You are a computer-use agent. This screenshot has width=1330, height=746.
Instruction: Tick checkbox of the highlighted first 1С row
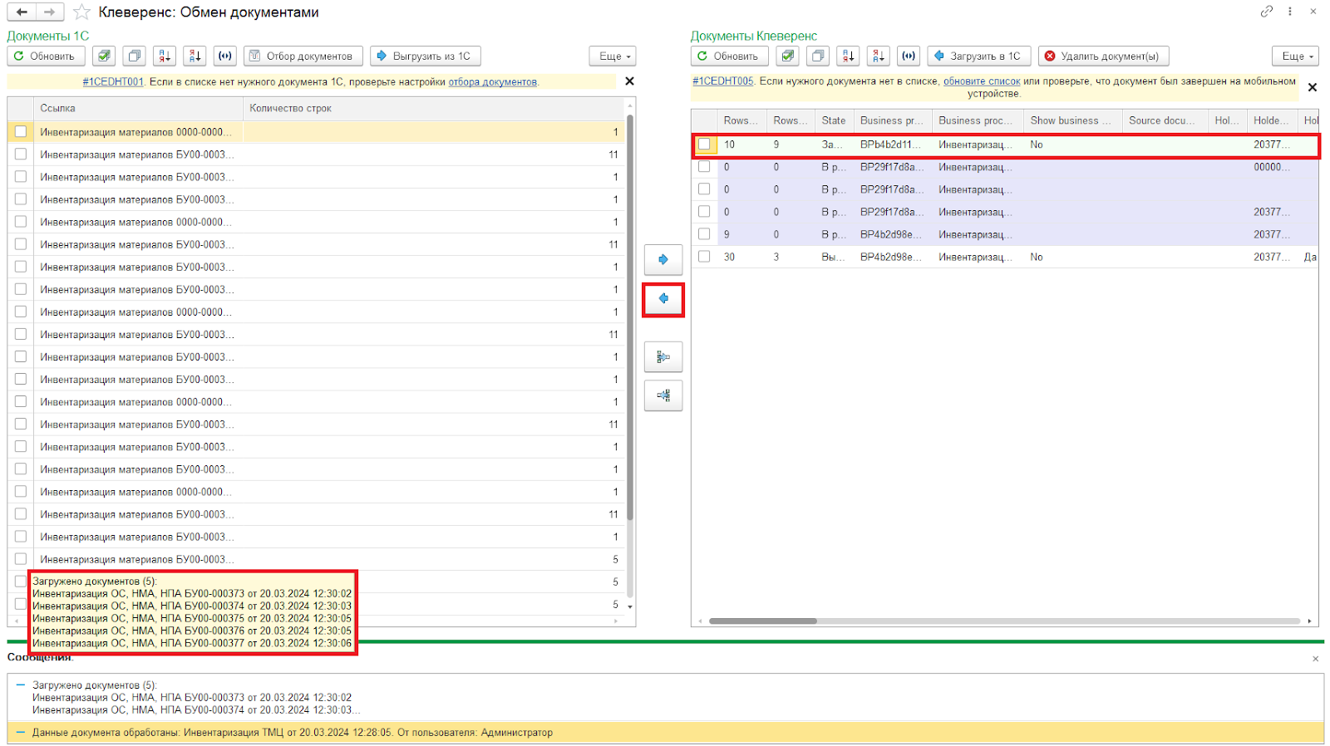click(21, 131)
